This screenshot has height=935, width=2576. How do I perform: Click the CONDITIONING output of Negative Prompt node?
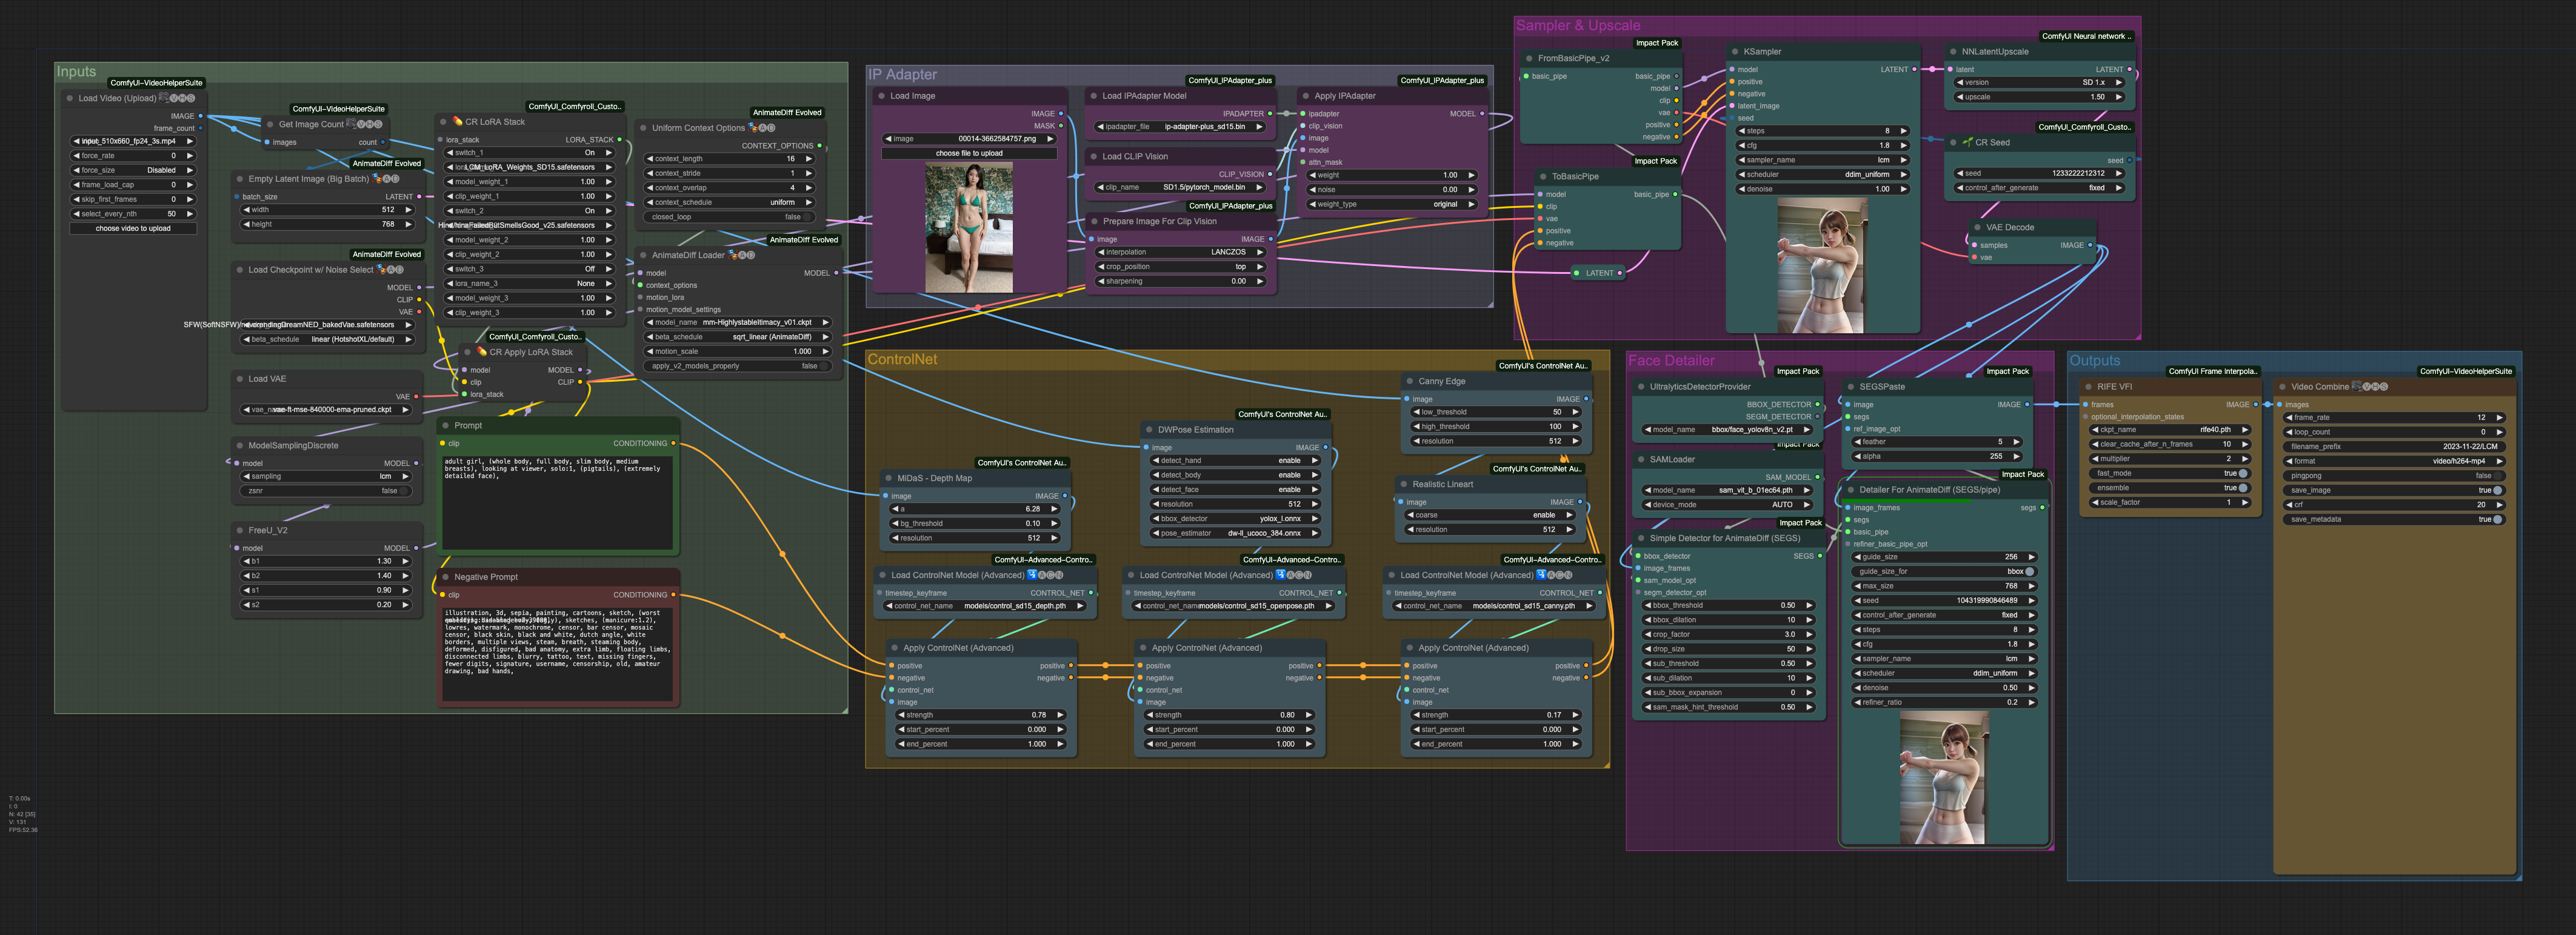(x=673, y=595)
